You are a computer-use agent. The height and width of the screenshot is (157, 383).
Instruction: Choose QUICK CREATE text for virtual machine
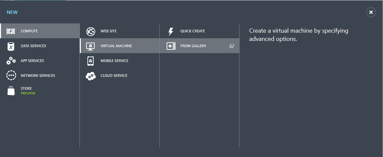(192, 31)
